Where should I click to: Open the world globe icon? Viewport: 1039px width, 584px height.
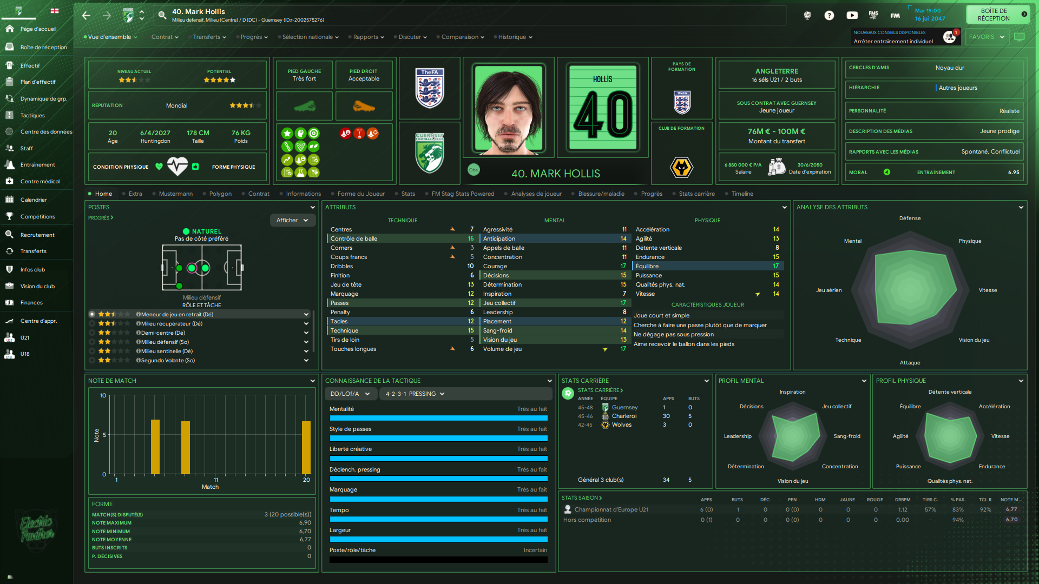pyautogui.click(x=807, y=16)
